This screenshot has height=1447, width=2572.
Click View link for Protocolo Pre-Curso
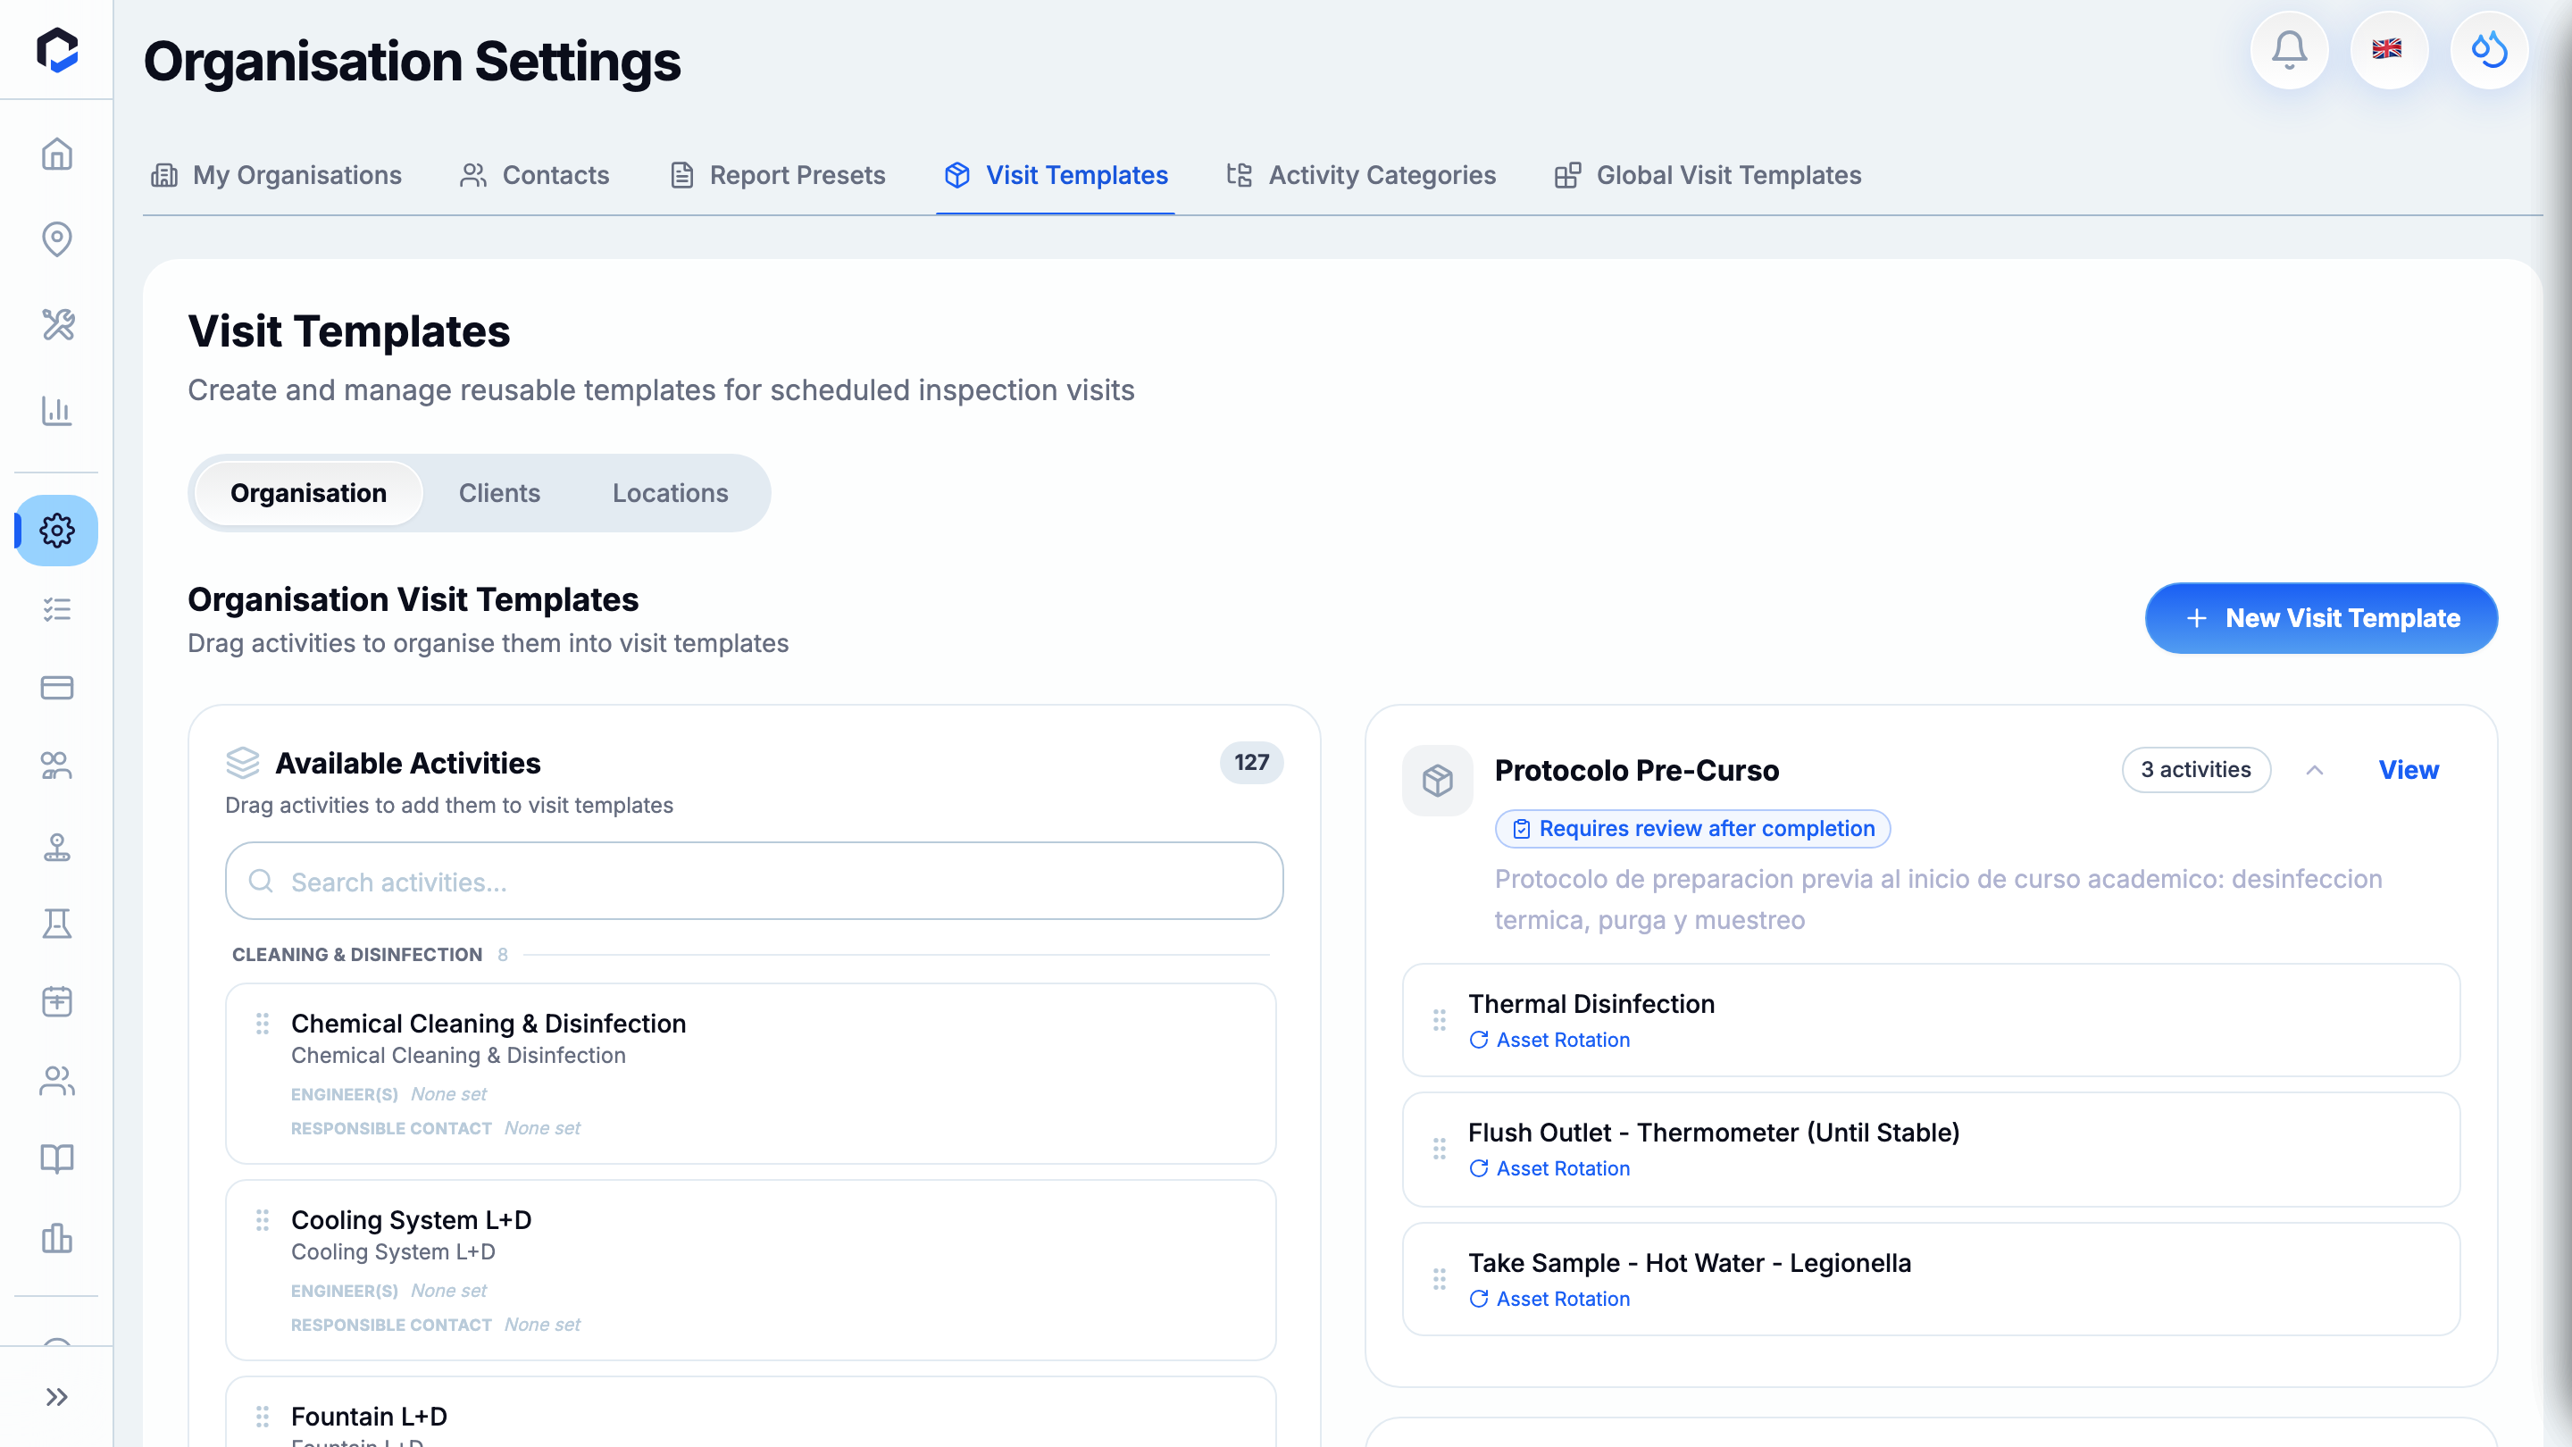tap(2409, 770)
